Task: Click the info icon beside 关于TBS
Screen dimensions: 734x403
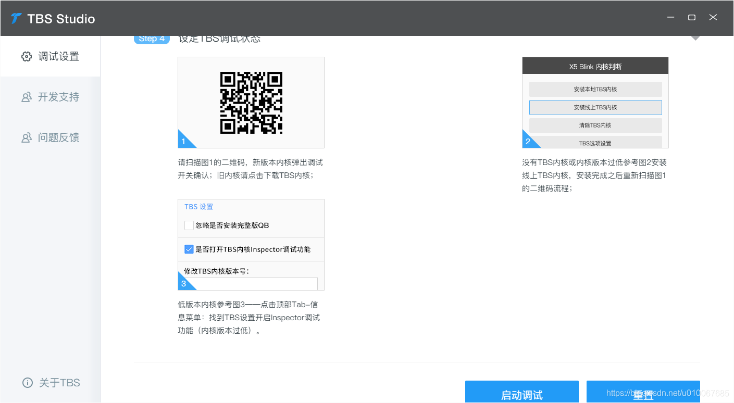Action: click(28, 383)
